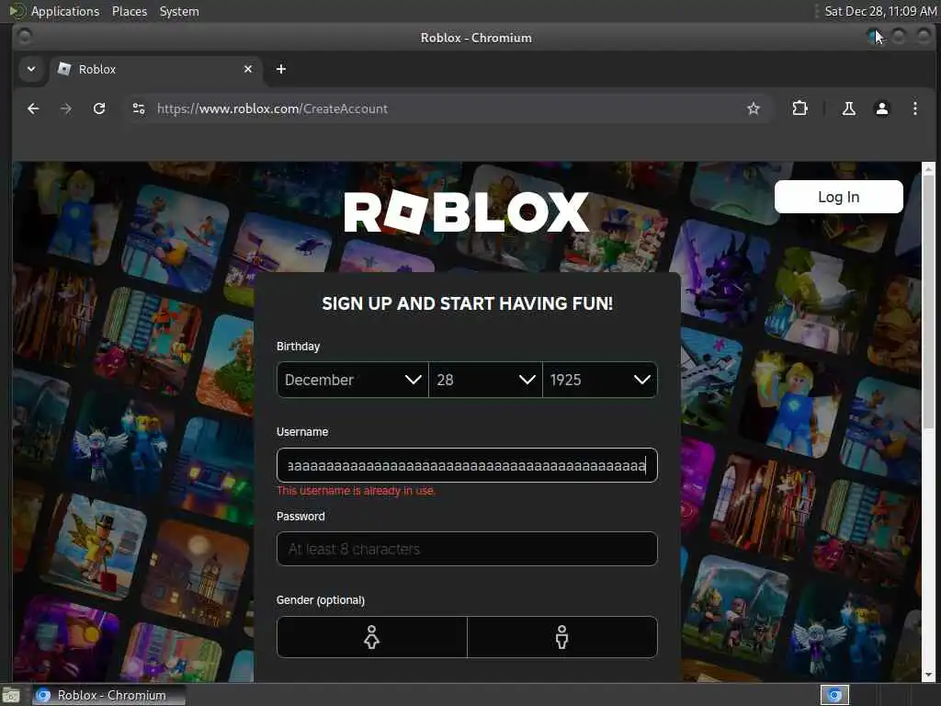The image size is (941, 706).
Task: Open a new browser tab
Action: click(x=281, y=69)
